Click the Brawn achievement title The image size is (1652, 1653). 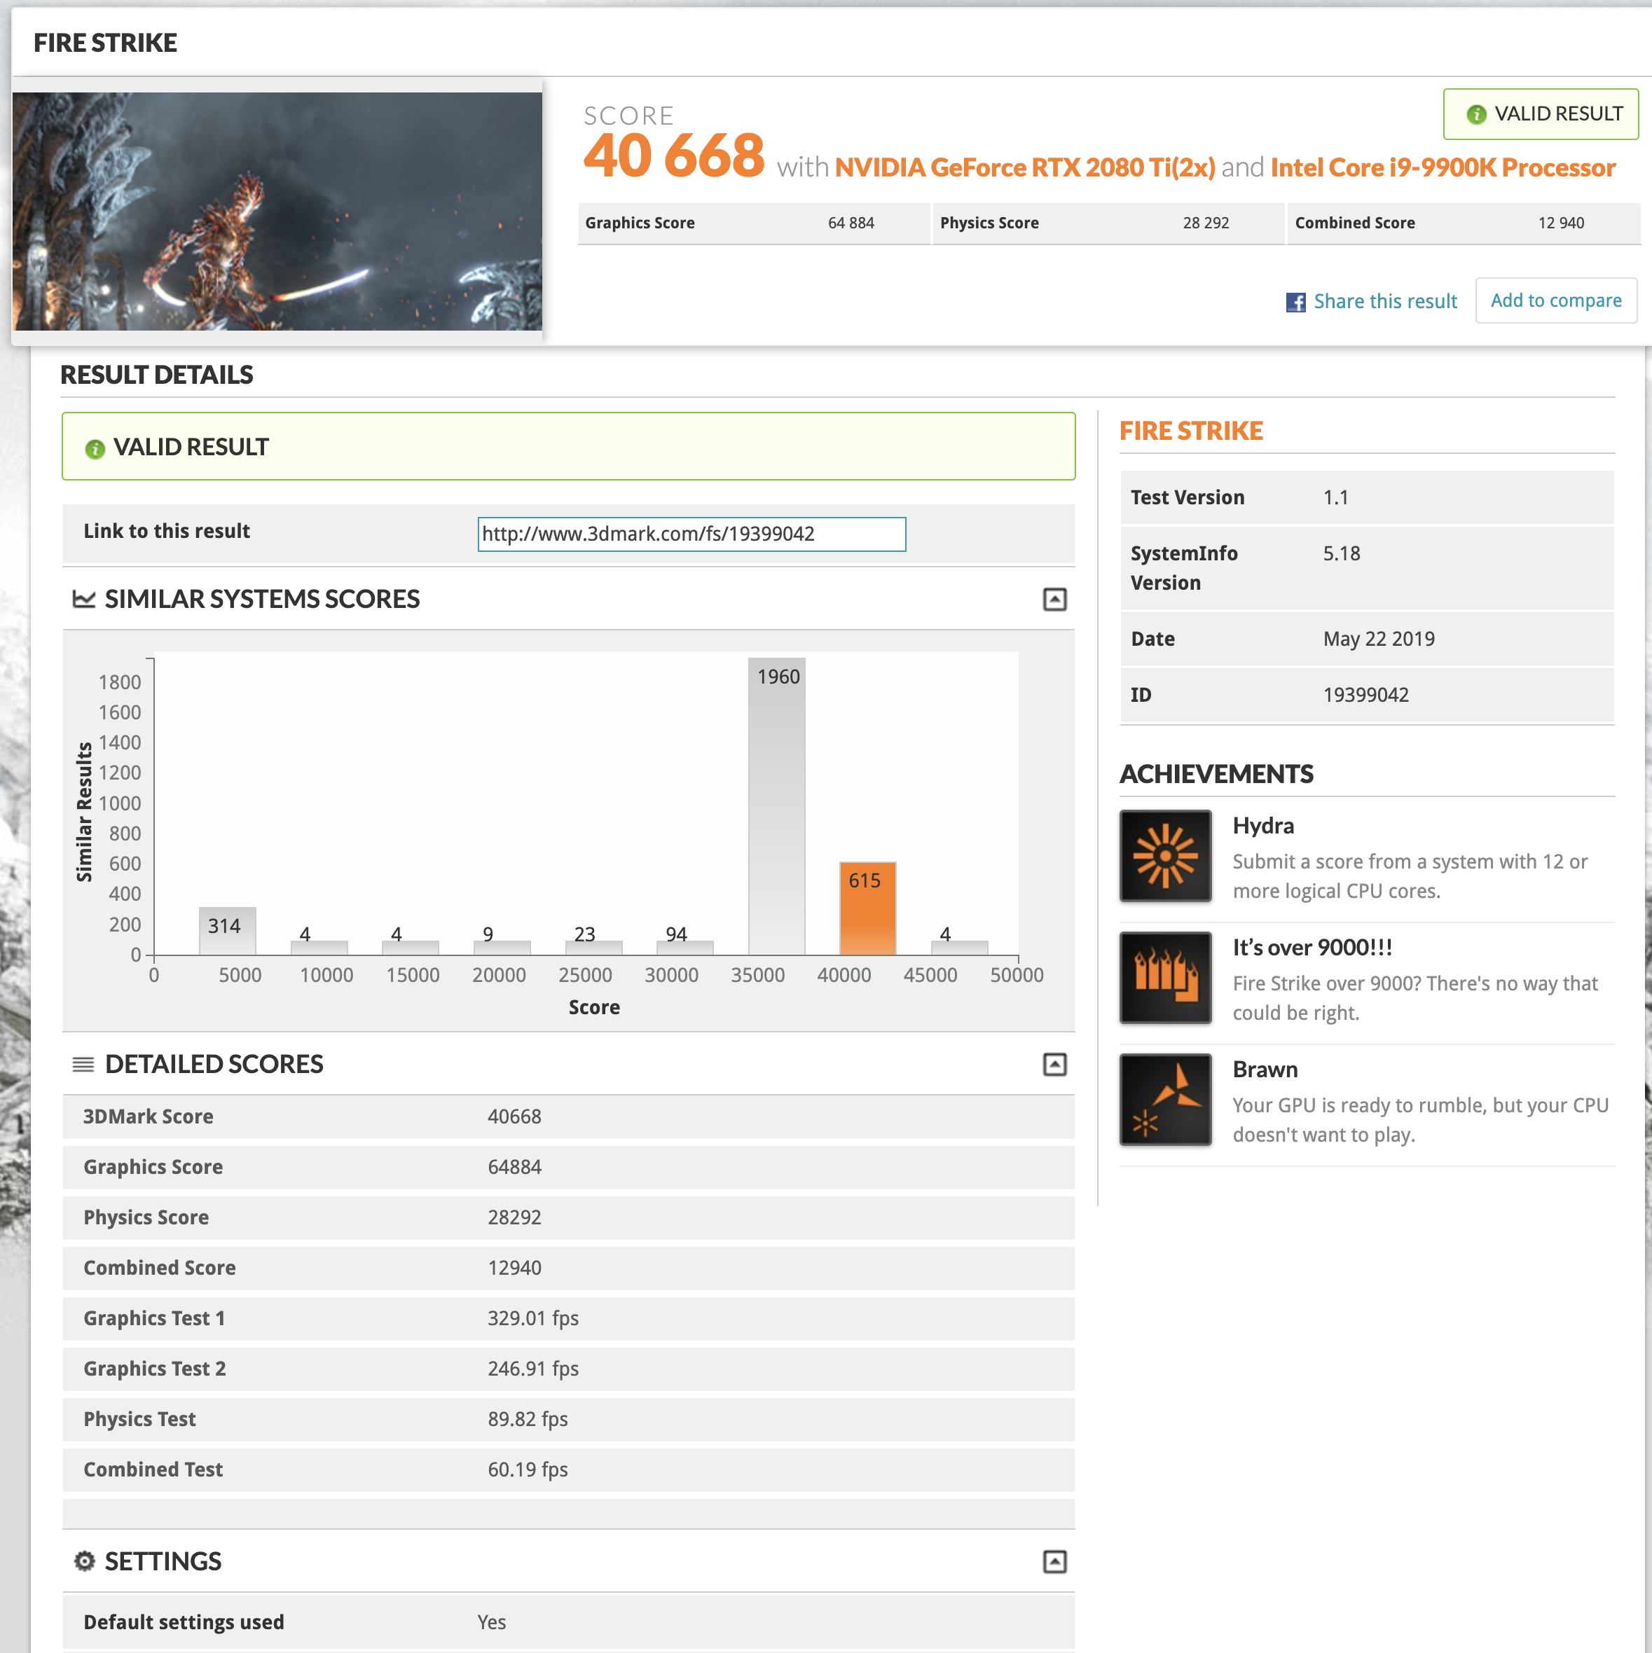pos(1265,1070)
